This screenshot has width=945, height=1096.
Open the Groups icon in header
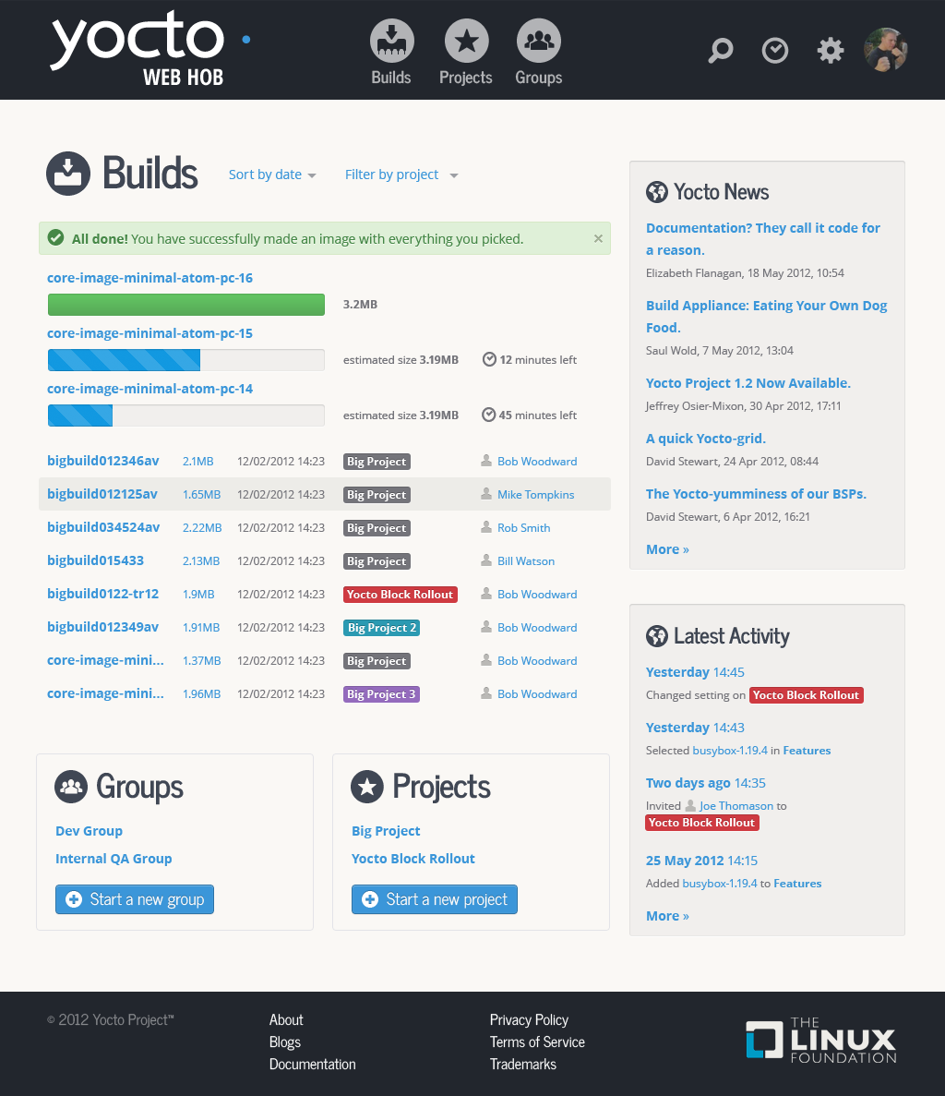point(538,42)
